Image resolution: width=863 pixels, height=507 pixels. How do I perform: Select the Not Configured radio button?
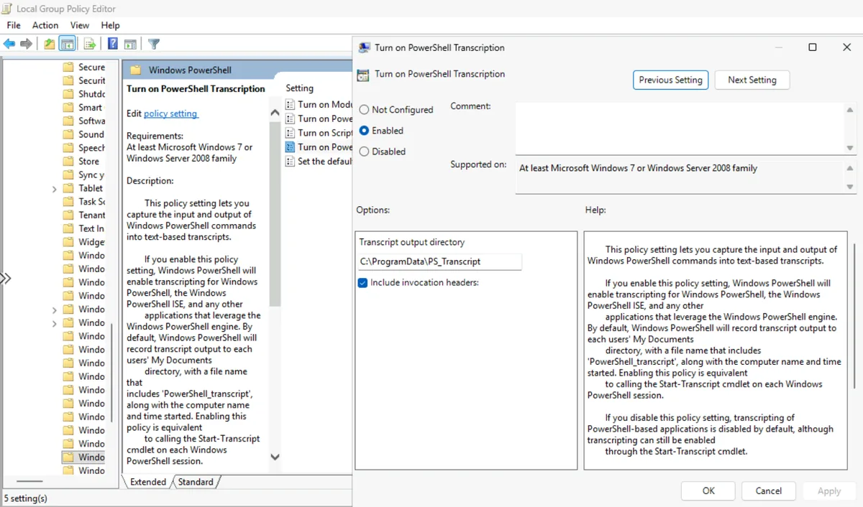point(364,110)
